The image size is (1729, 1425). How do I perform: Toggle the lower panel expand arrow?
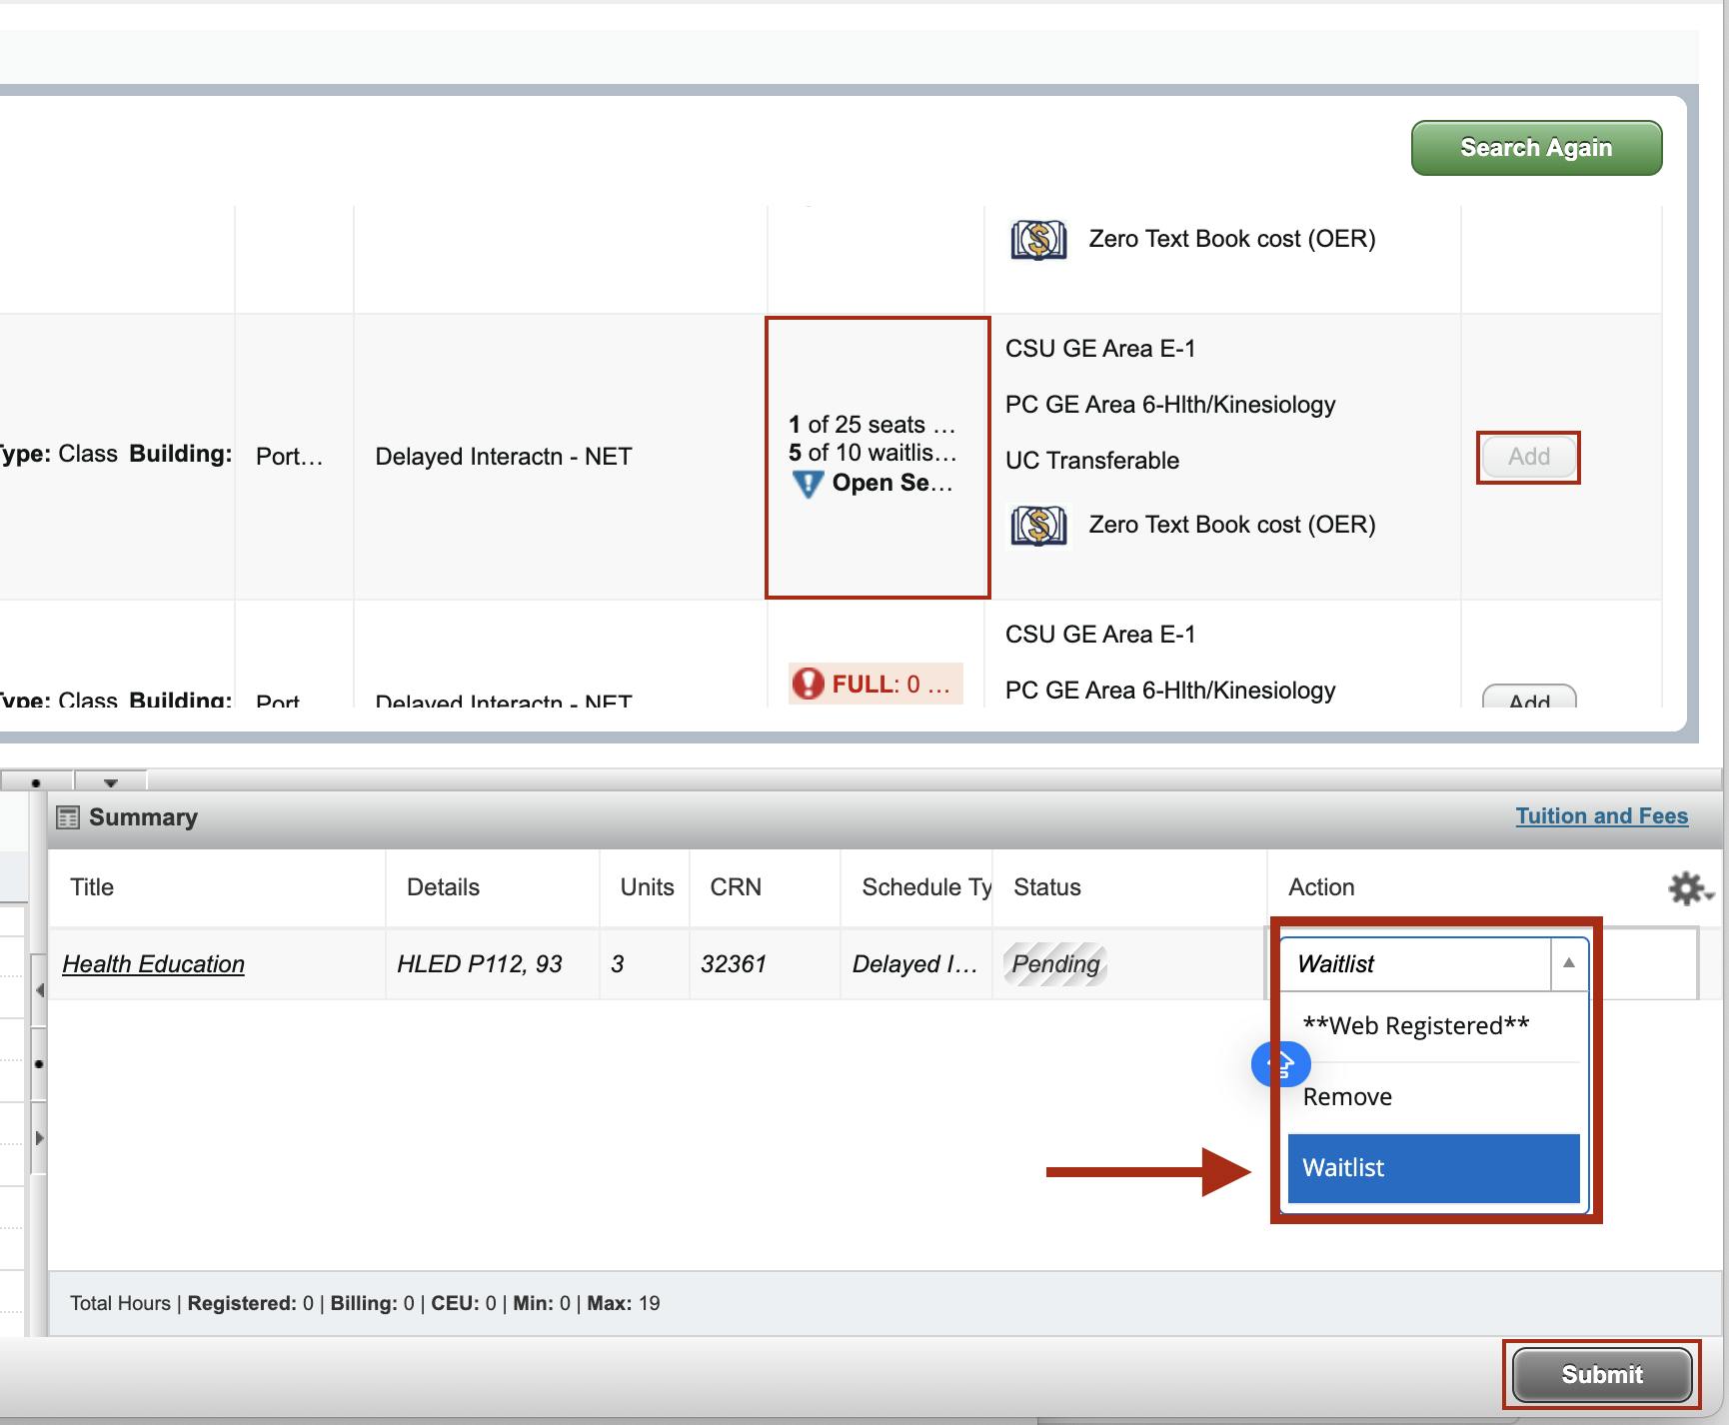coord(40,1136)
